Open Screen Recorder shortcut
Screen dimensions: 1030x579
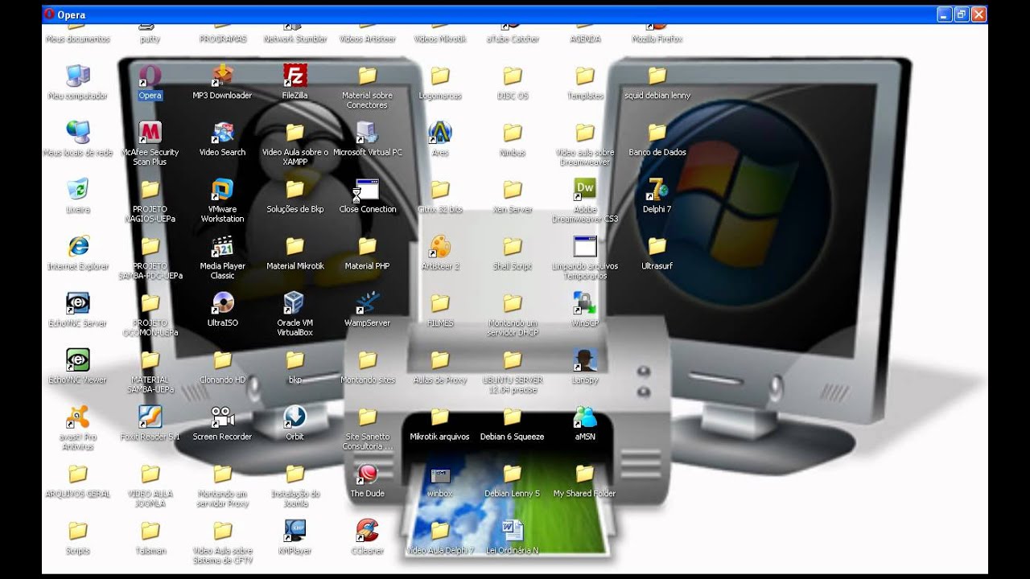pyautogui.click(x=223, y=418)
